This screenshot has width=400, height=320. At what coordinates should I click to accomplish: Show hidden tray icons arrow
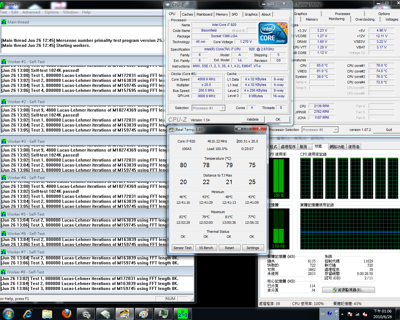[342, 314]
